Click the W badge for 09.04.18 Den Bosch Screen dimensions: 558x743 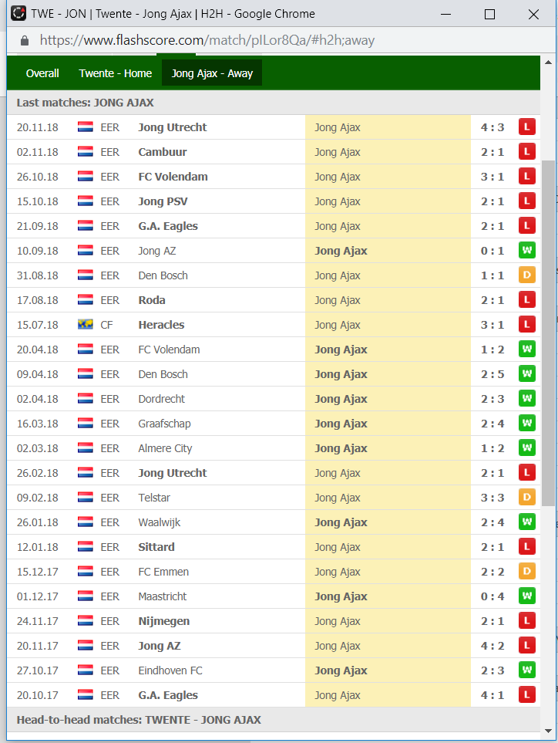(x=526, y=374)
